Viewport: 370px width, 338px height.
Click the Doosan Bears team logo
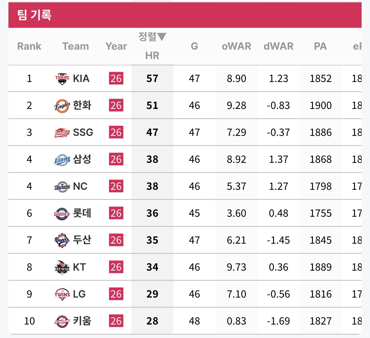[62, 240]
